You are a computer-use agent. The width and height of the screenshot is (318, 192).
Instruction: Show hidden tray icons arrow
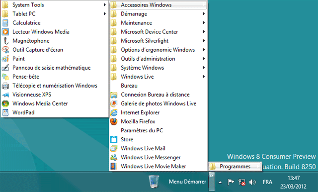(x=220, y=182)
